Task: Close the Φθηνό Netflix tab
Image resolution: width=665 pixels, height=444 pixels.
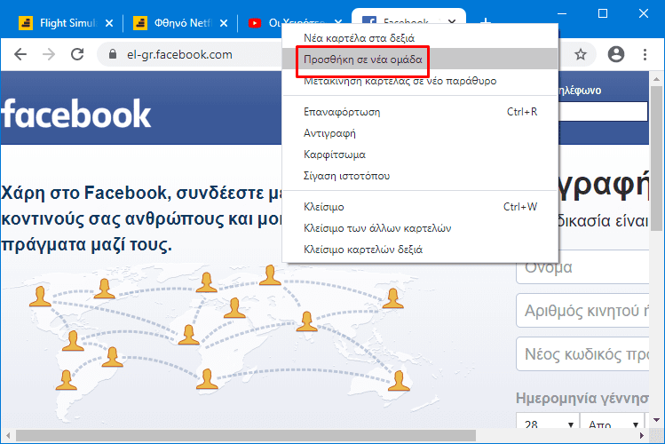Action: (x=224, y=23)
